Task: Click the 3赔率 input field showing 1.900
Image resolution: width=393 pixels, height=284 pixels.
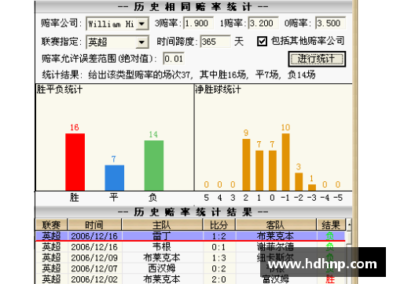Action: coord(198,24)
